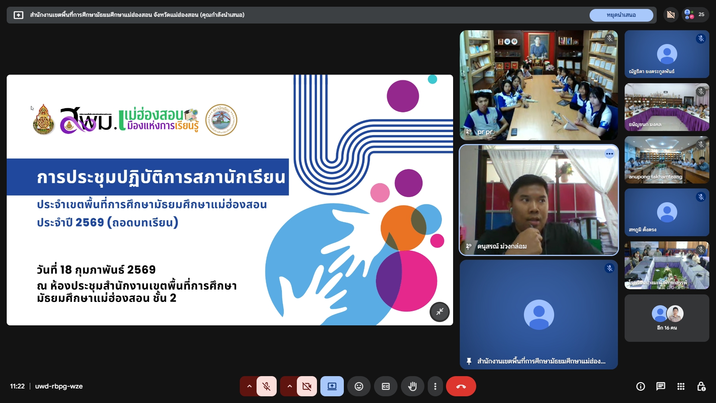
Task: Open the Meet activities grid
Action: 681,386
